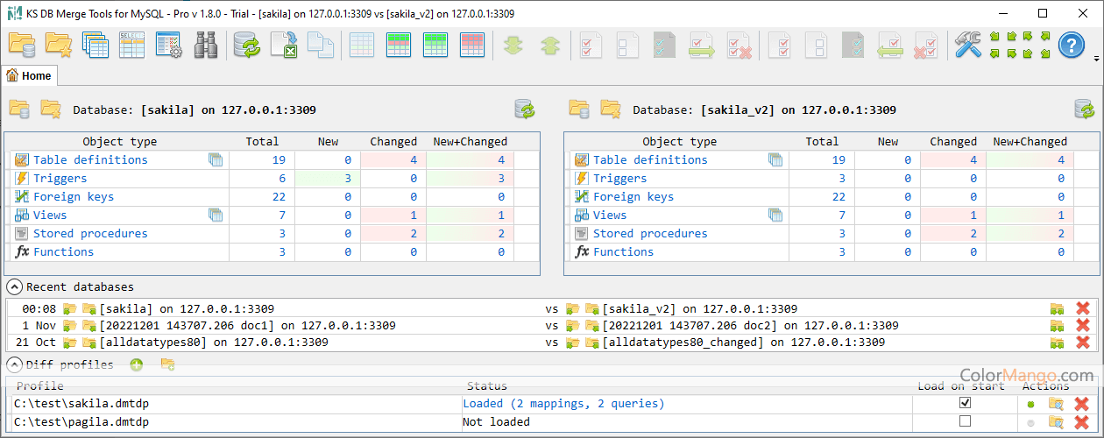The image size is (1104, 438).
Task: Click [20221201 143707.206 doc1] recent database text
Action: click(x=247, y=325)
